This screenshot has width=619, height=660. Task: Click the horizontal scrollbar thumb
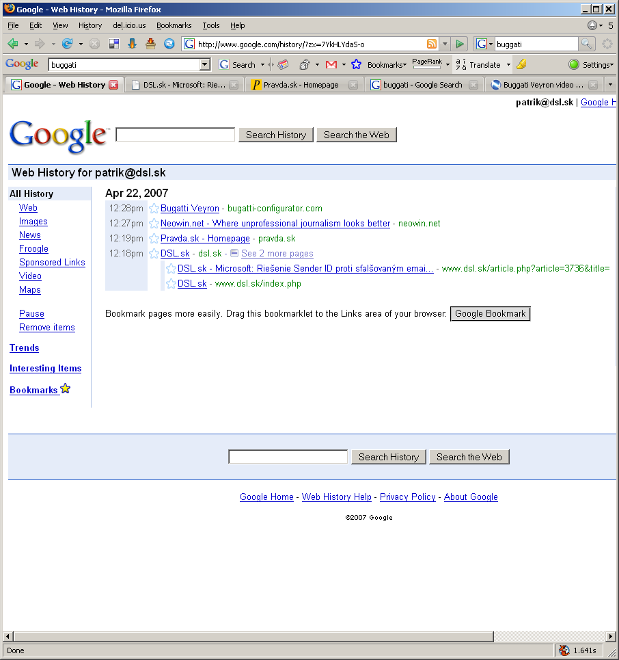coord(253,636)
